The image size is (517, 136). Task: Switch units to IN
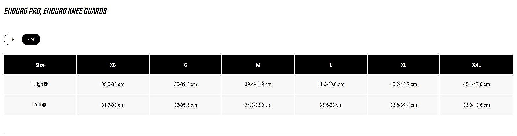pyautogui.click(x=13, y=40)
